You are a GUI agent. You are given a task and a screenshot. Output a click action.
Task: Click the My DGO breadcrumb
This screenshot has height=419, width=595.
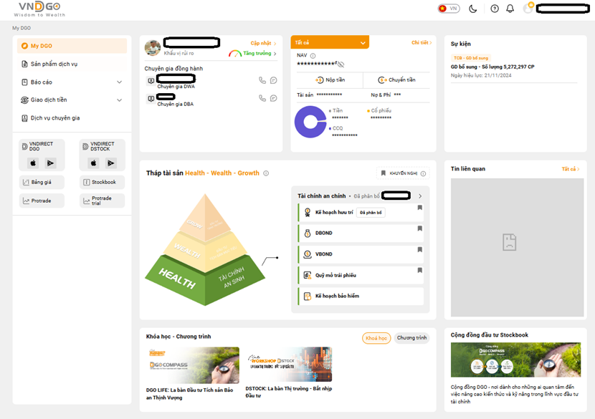pos(22,28)
